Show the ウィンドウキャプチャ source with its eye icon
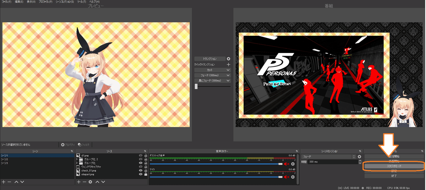 click(x=141, y=167)
